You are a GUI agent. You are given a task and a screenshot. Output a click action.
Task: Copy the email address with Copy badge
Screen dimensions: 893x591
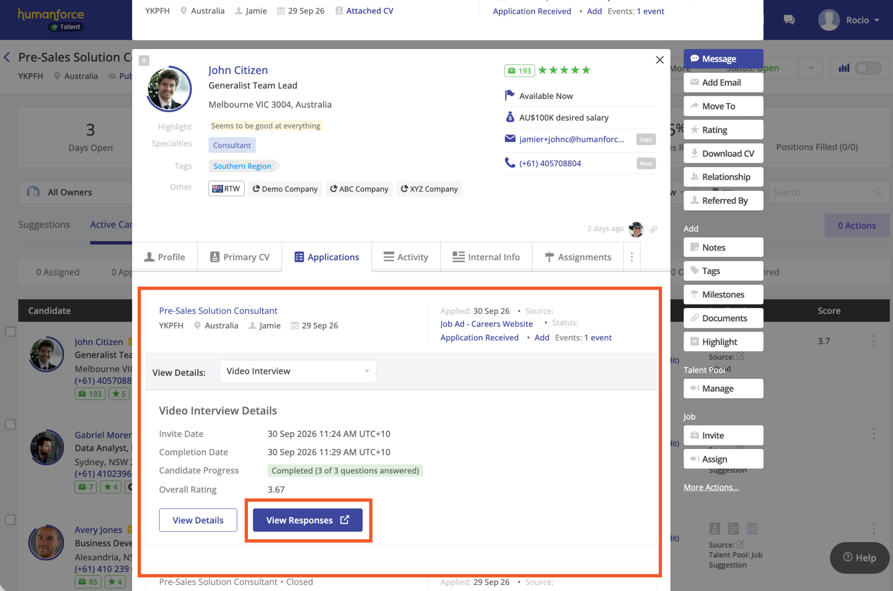pos(646,140)
